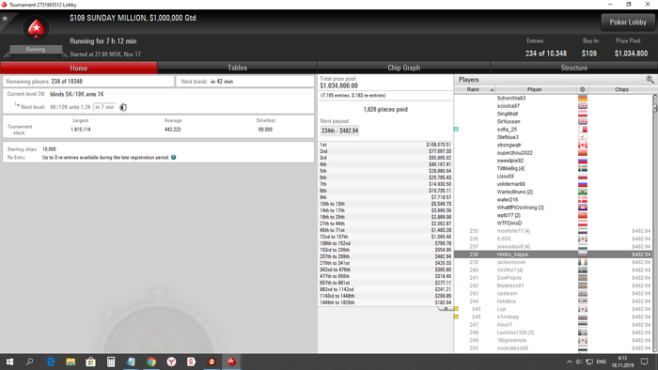Click the German flag next to Schorchla83
Viewport: 658px width, 370px height.
pyautogui.click(x=583, y=98)
